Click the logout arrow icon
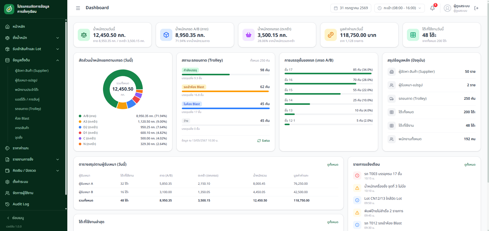 [x=476, y=8]
